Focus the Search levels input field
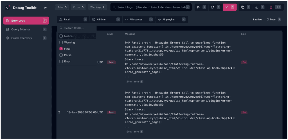This screenshot has width=288, height=140. 76,28
